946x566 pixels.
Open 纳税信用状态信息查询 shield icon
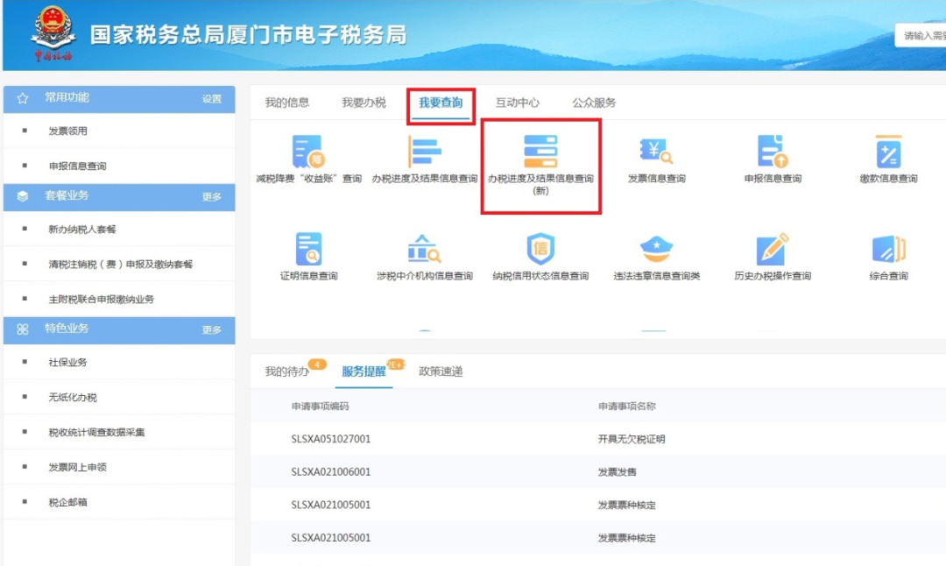[540, 249]
